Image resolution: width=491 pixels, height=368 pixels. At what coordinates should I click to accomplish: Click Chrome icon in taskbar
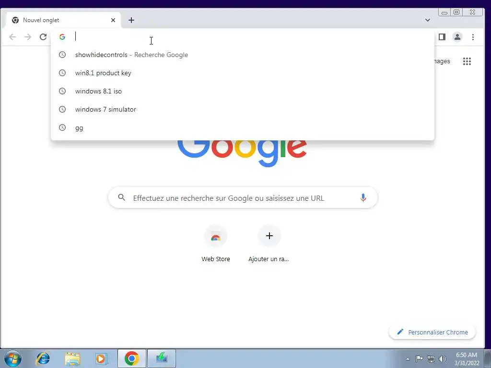click(x=131, y=358)
